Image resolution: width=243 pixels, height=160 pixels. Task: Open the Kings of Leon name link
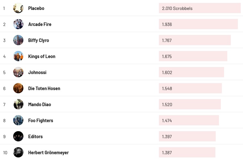tap(42, 56)
